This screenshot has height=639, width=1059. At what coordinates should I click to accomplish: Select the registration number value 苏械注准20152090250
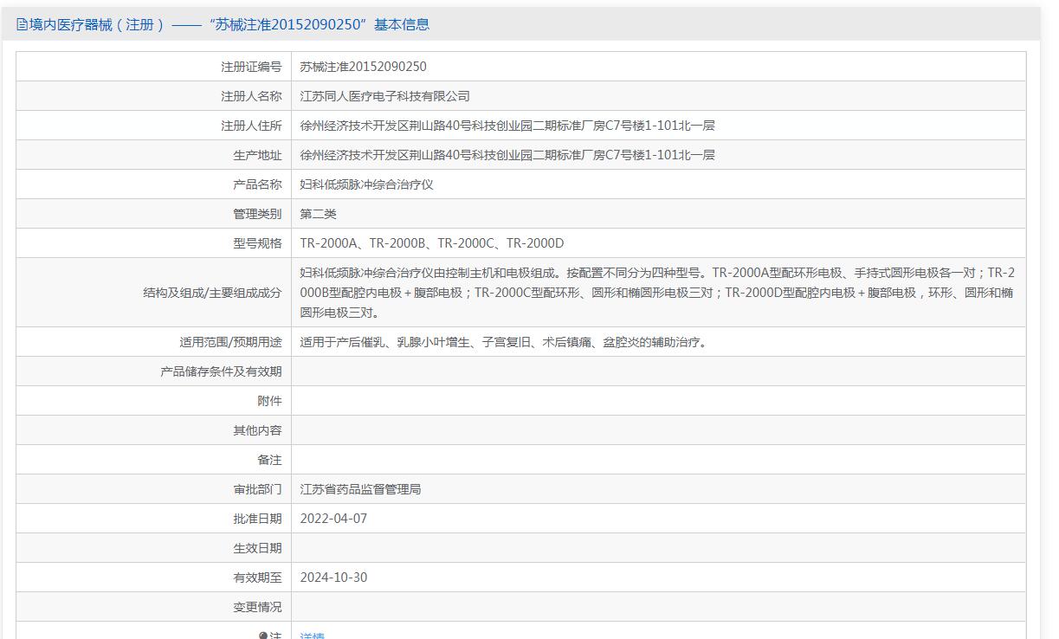[363, 67]
